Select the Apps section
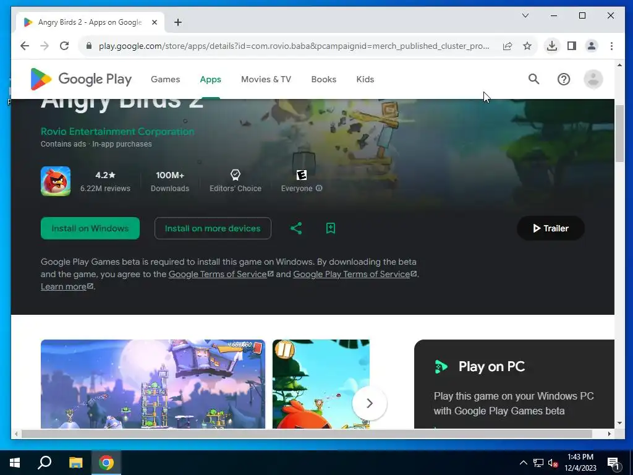The width and height of the screenshot is (633, 475). [x=210, y=79]
